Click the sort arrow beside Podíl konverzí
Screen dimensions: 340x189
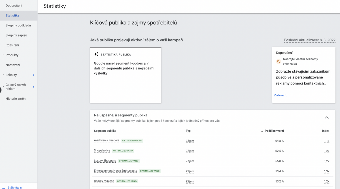pyautogui.click(x=262, y=131)
